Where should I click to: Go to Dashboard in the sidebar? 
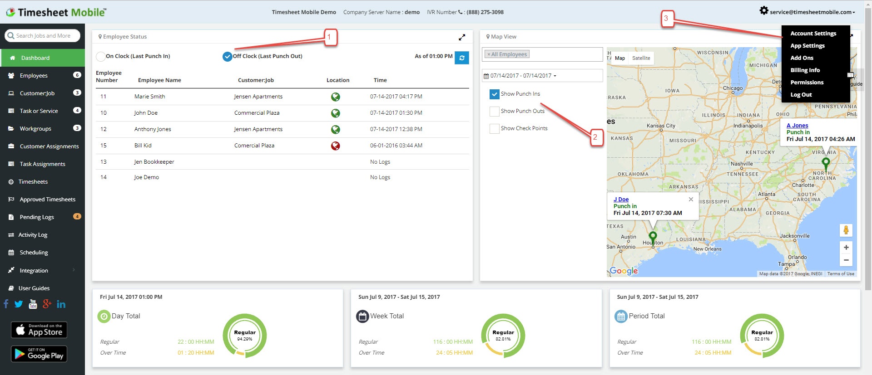pyautogui.click(x=42, y=58)
